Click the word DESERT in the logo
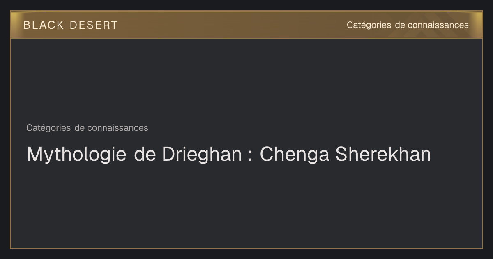This screenshot has width=493, height=259. click(x=94, y=25)
